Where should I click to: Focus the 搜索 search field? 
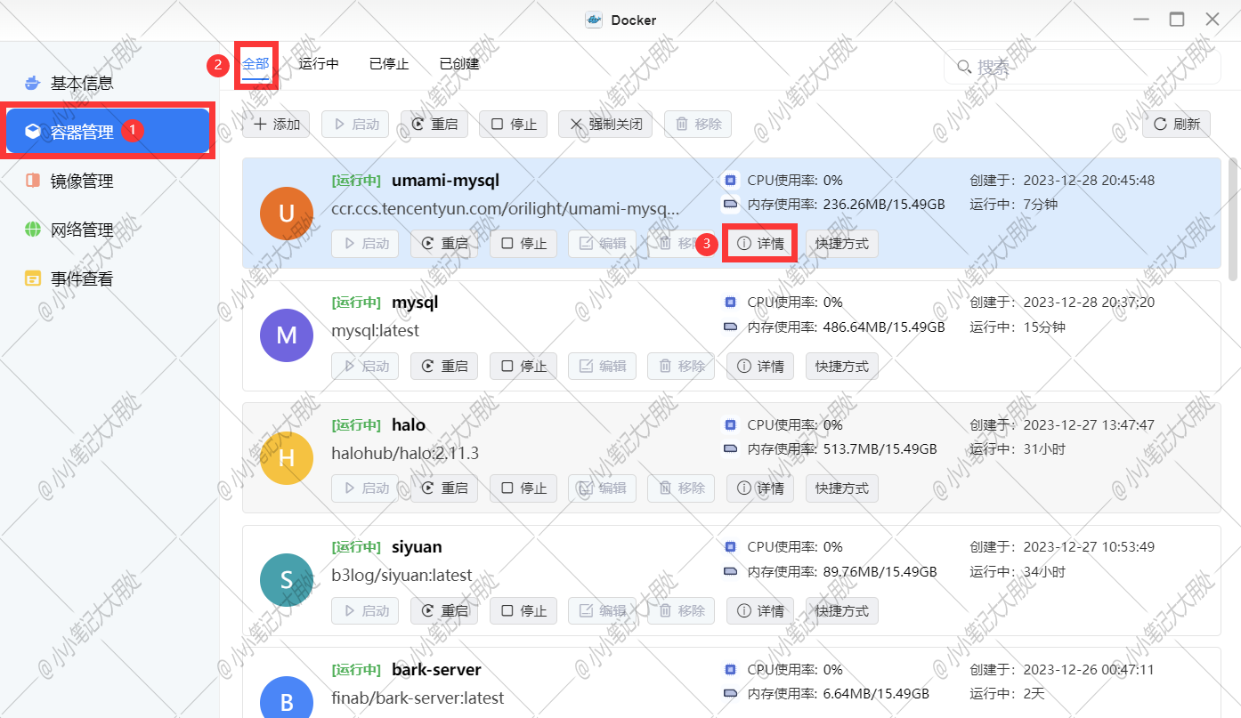click(x=1082, y=67)
